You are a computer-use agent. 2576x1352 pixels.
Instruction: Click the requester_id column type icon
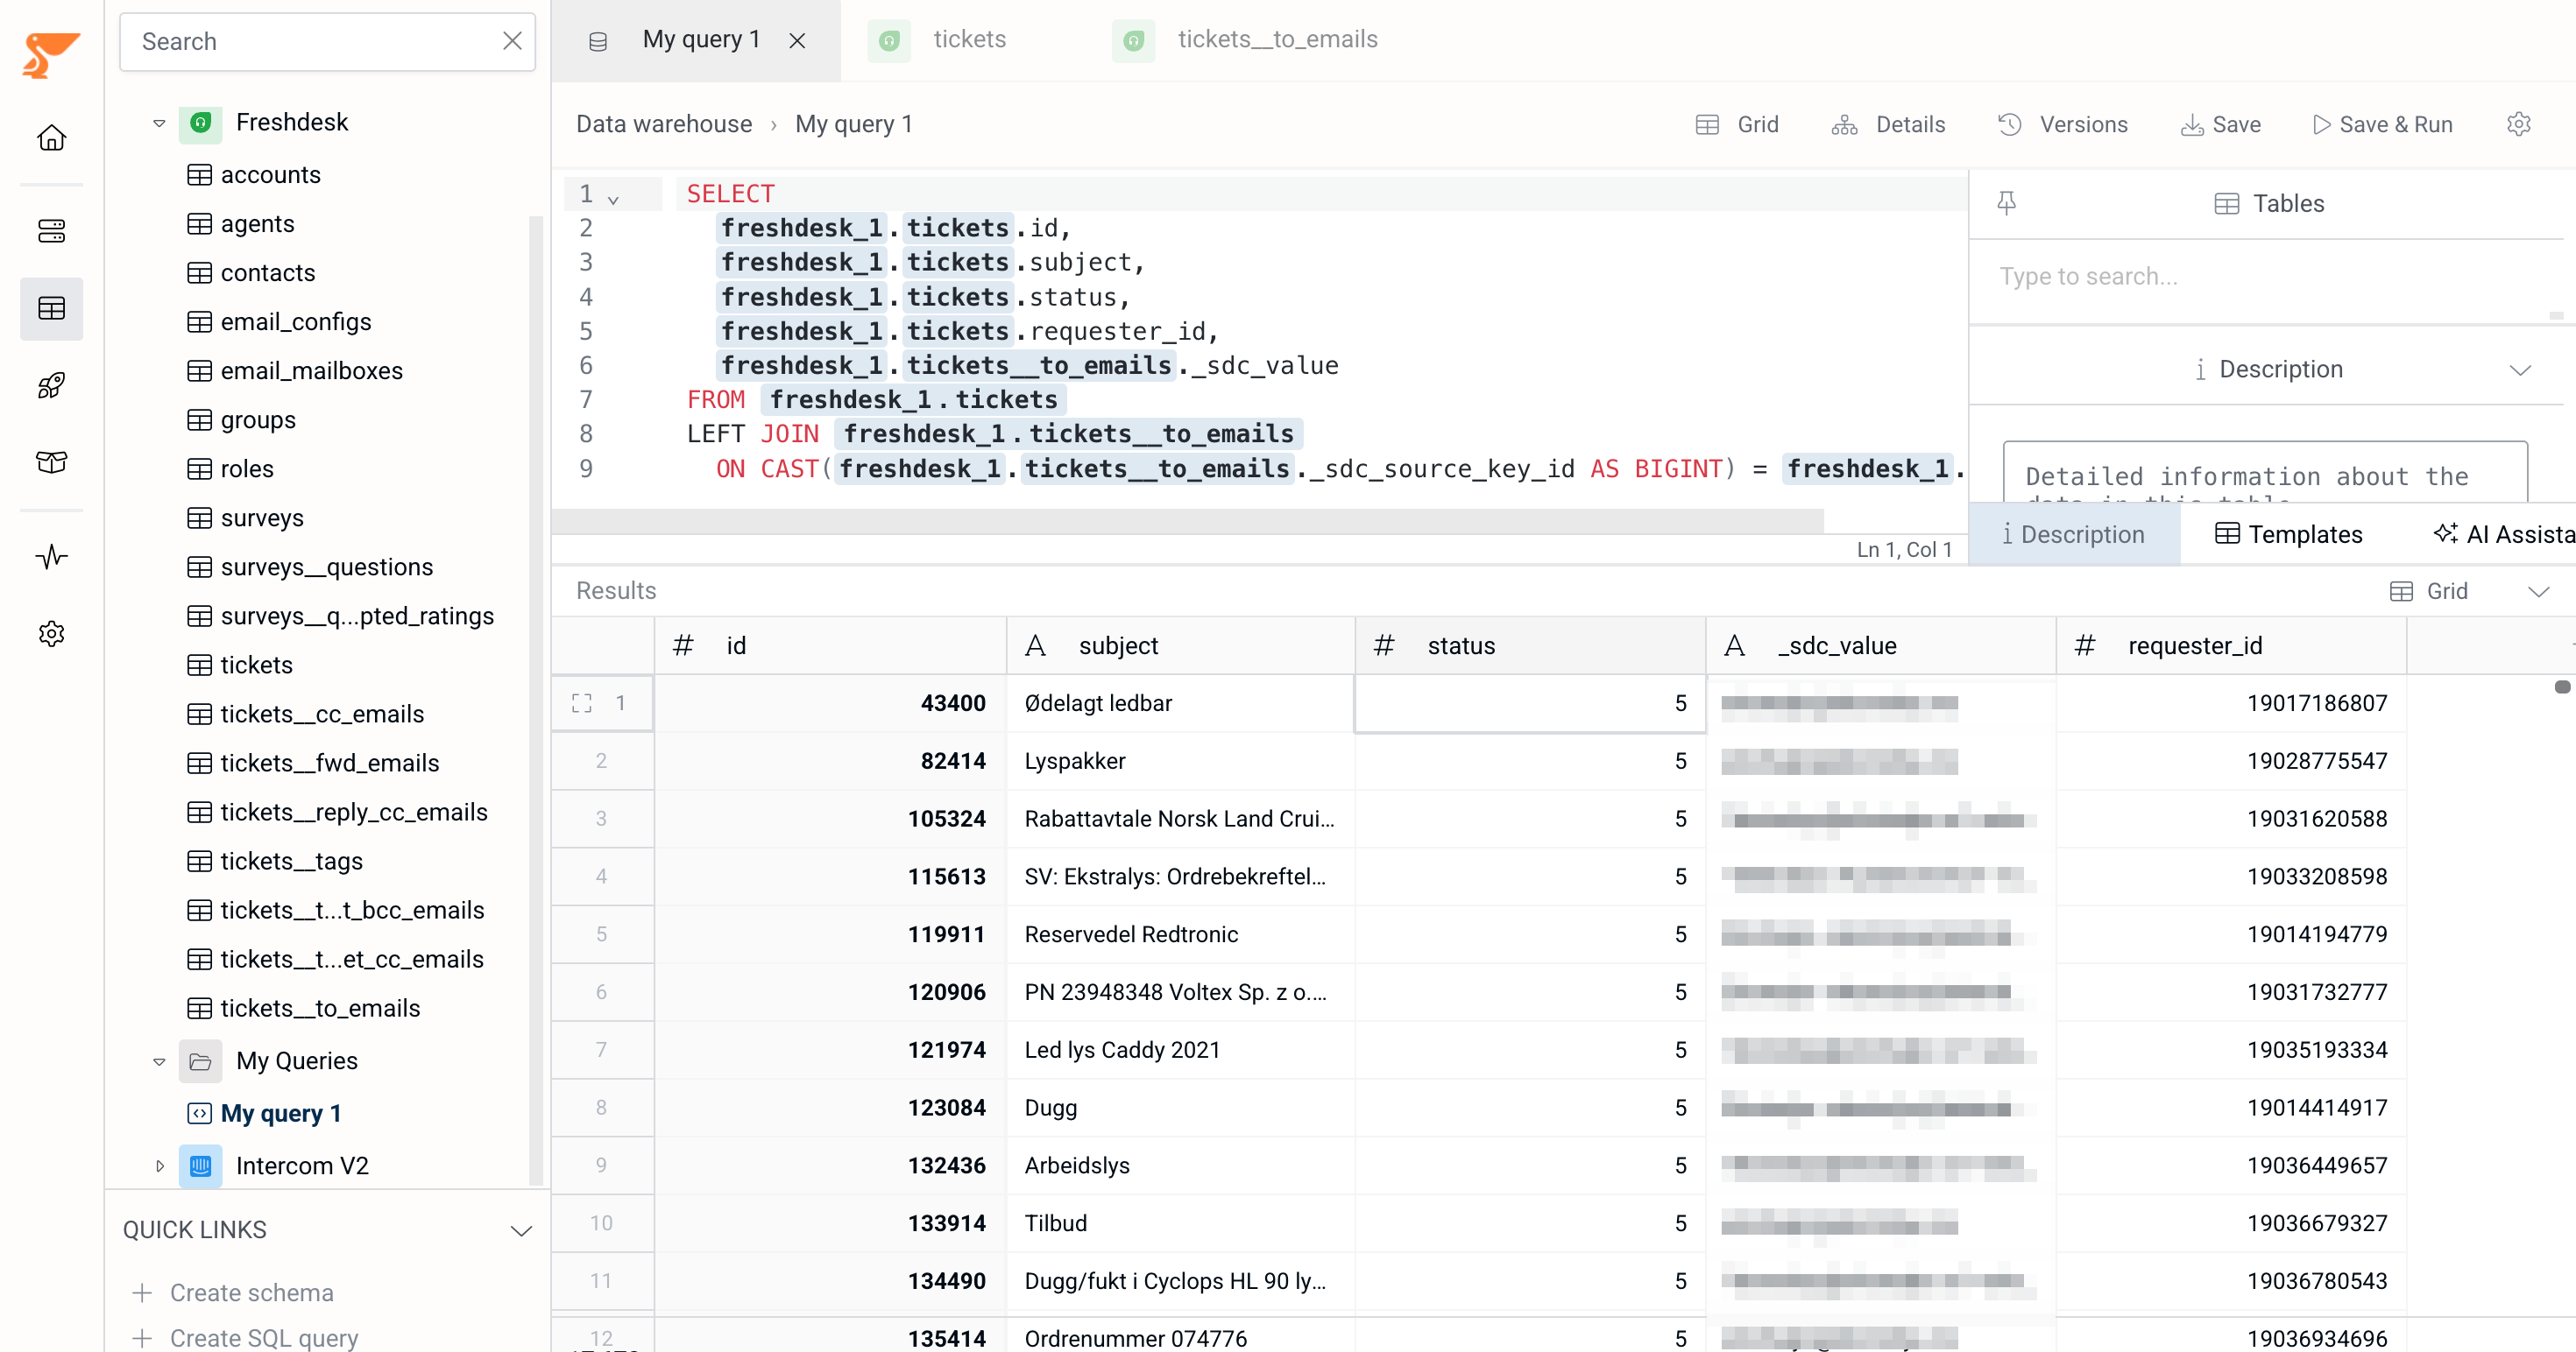pyautogui.click(x=2085, y=645)
